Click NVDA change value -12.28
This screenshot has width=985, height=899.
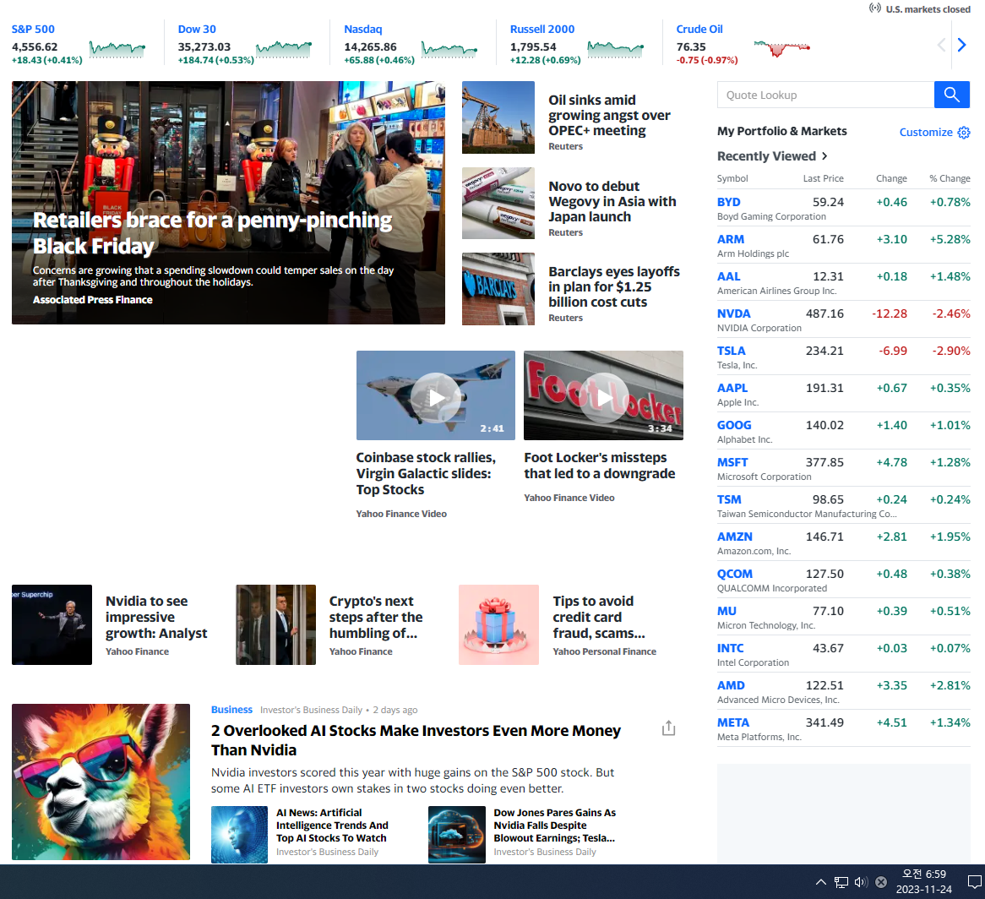coord(889,313)
